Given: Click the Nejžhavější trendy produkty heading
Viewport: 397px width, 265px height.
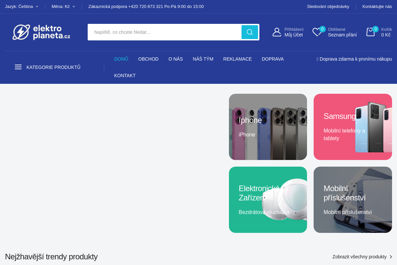Looking at the screenshot, I should coord(51,257).
